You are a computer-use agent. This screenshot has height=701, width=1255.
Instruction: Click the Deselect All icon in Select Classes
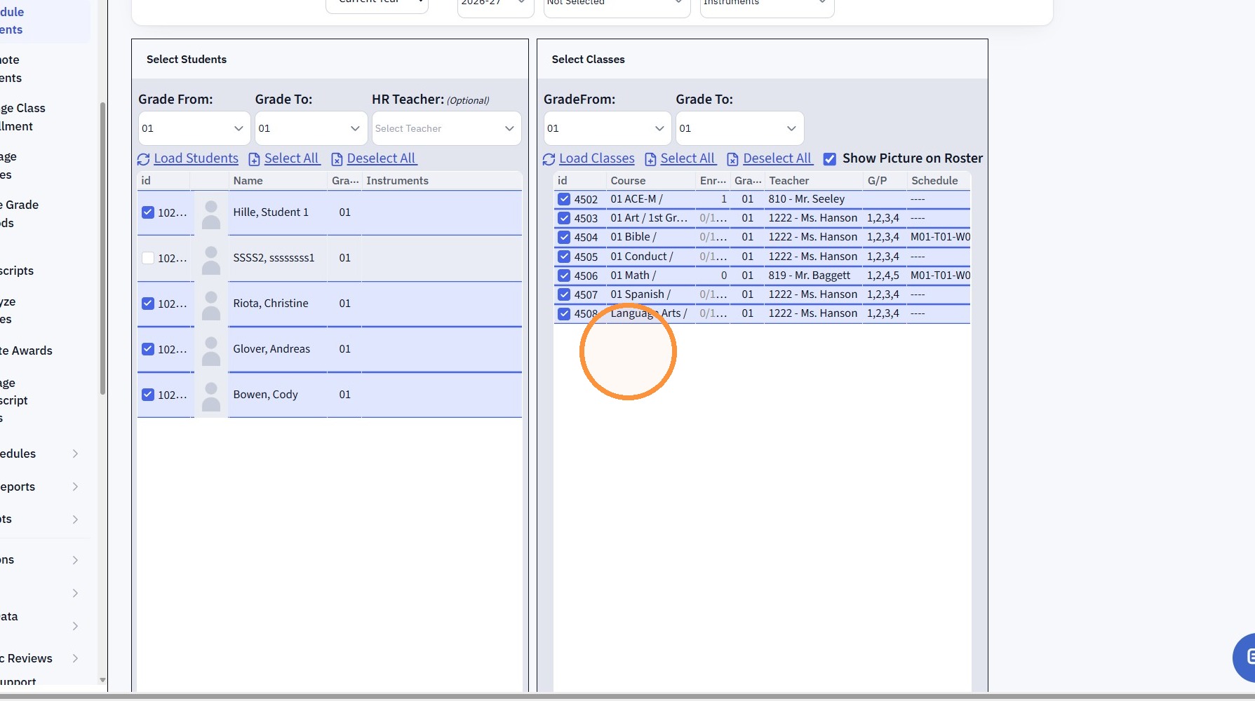[732, 159]
